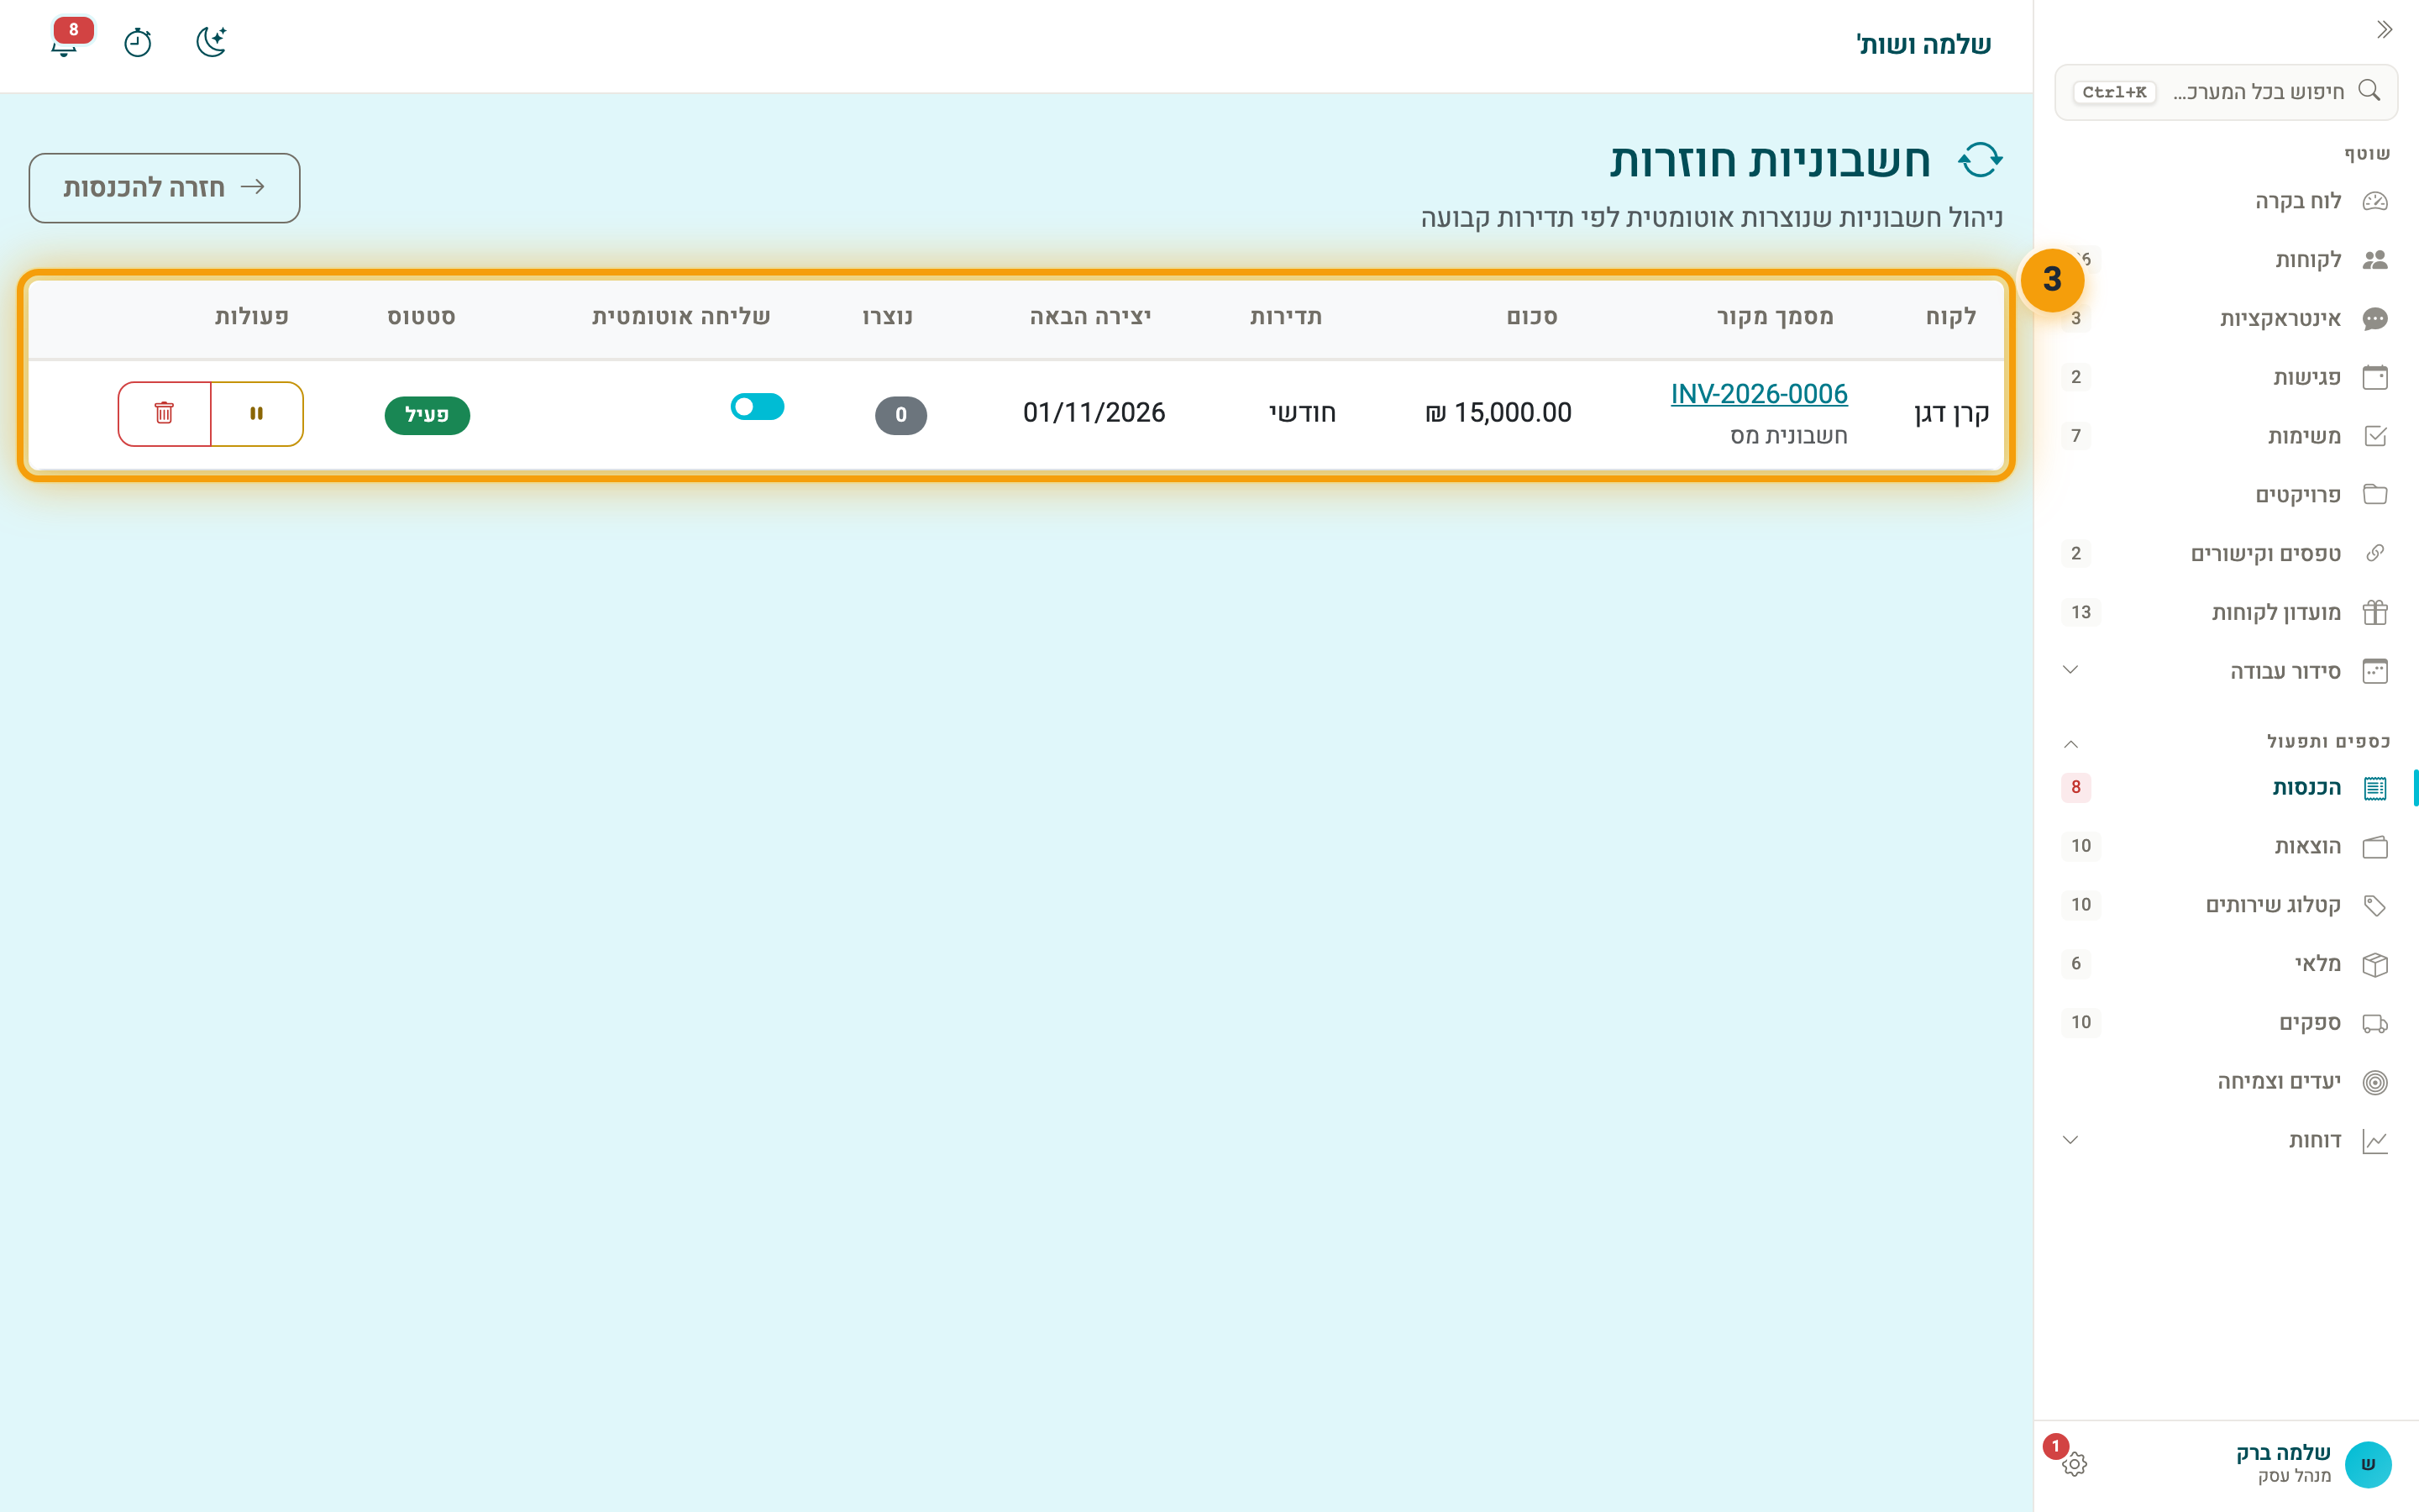Click the תדירות column header
The height and width of the screenshot is (1512, 2419).
1285,317
